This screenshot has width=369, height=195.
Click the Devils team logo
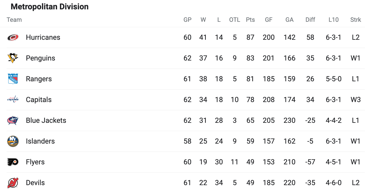click(13, 183)
